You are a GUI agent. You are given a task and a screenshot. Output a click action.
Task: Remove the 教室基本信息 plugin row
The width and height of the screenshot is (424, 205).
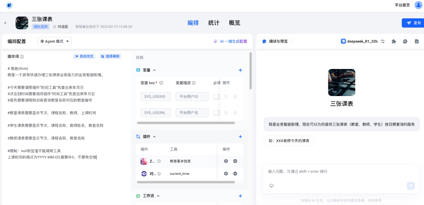click(235, 161)
